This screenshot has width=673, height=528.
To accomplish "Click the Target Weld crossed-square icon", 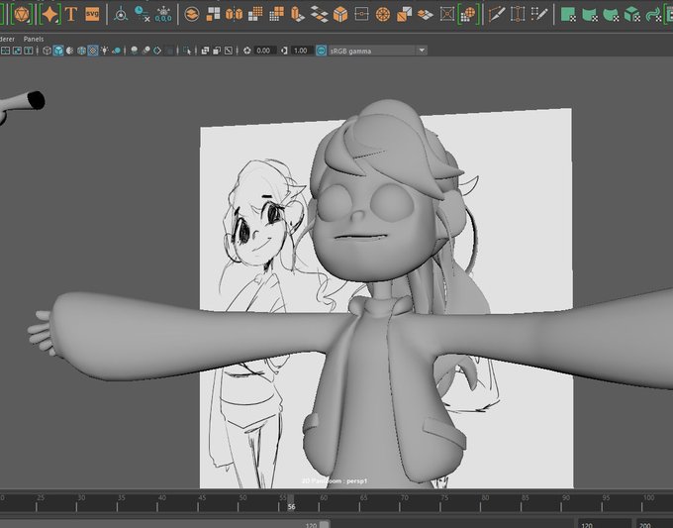I will coord(446,14).
